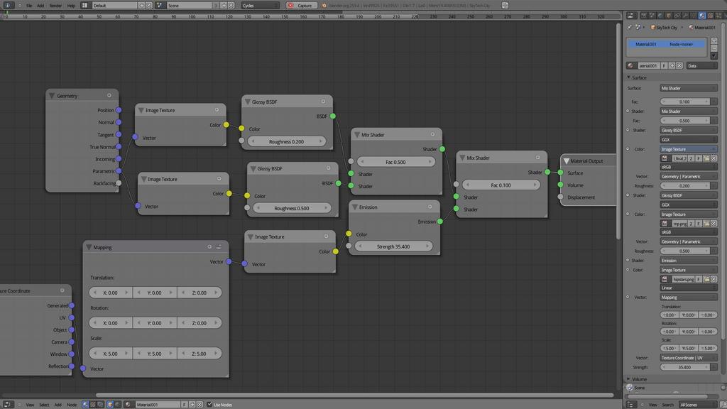Click the Mapping Scale X: 5.00 field
Screen dimensions: 727x409
point(110,354)
